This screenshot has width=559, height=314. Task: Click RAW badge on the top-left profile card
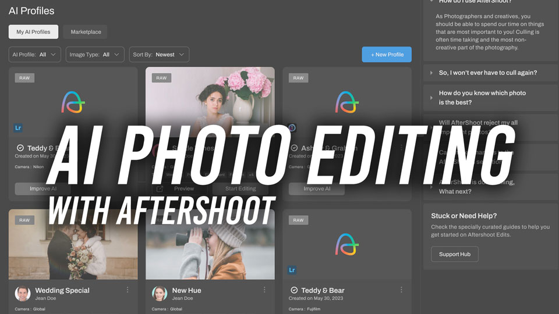(x=24, y=77)
